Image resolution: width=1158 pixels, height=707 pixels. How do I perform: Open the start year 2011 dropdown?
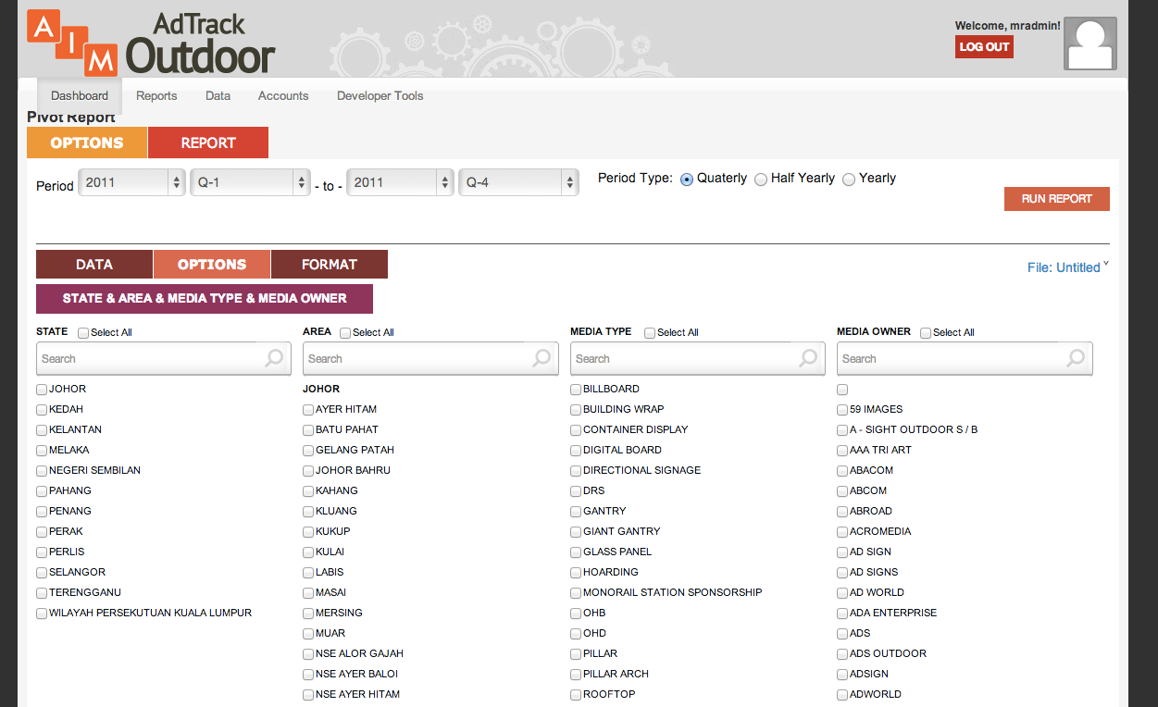(x=132, y=183)
